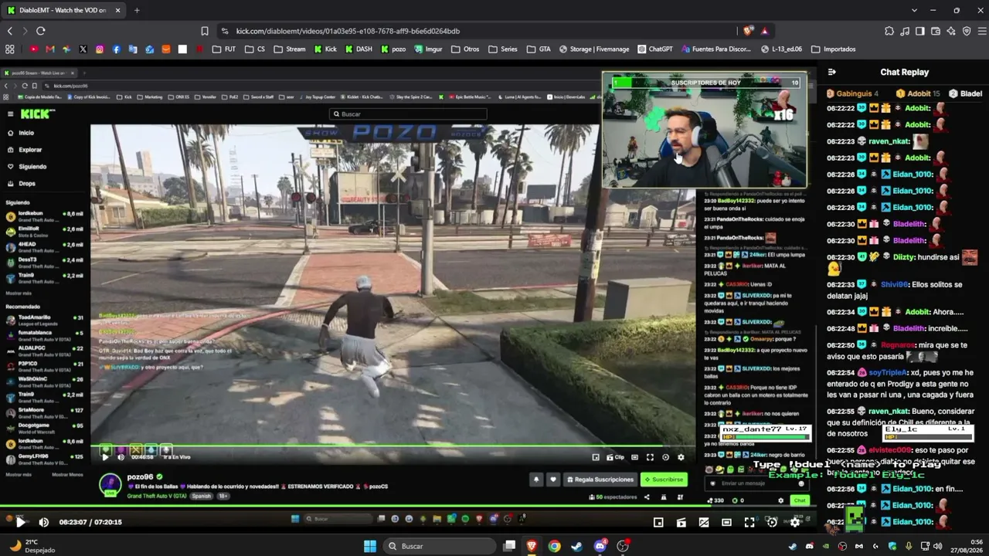Open the FUT bookmarks folder
989x556 pixels.
(224, 49)
